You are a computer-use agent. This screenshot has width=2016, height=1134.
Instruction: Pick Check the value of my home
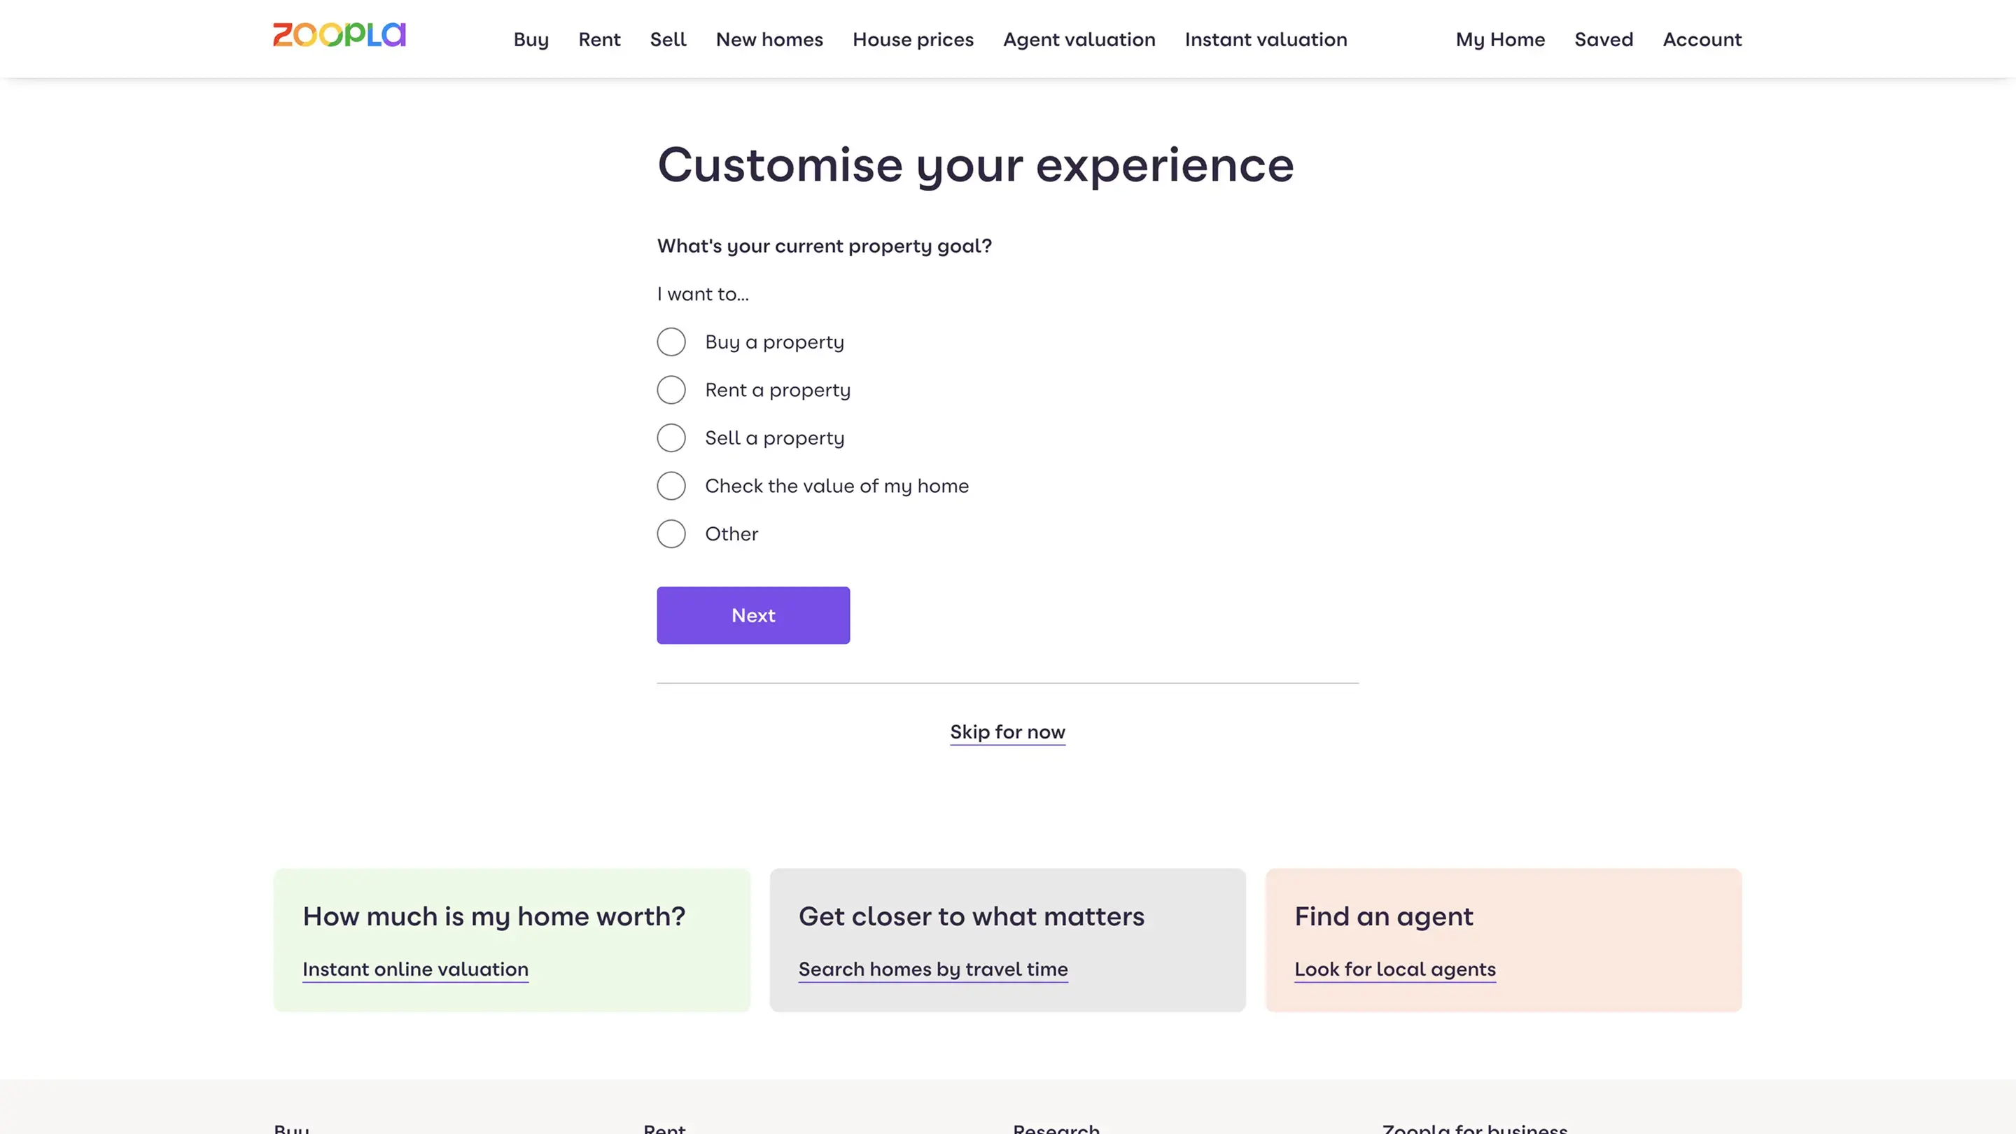671,486
